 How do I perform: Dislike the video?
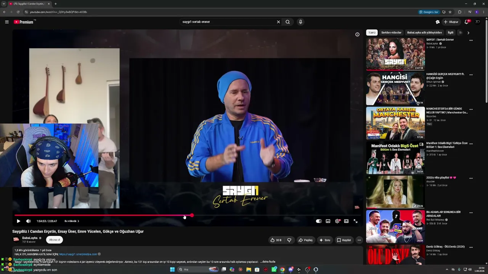tap(289, 240)
